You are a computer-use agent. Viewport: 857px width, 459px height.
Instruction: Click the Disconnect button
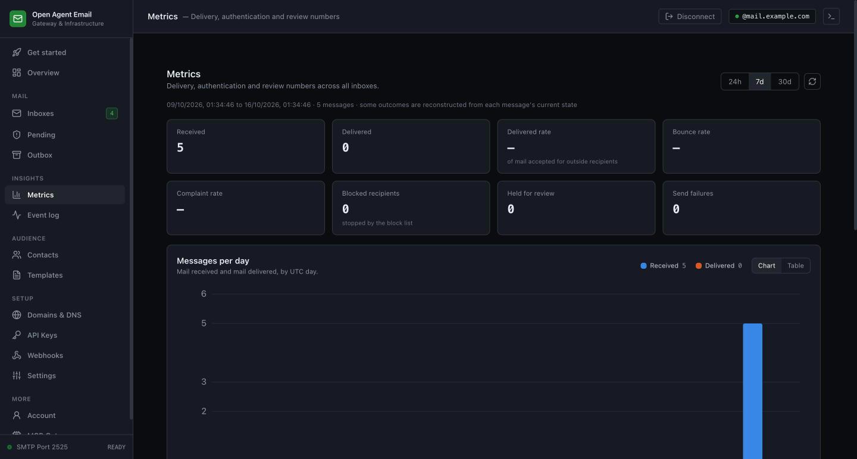(690, 17)
